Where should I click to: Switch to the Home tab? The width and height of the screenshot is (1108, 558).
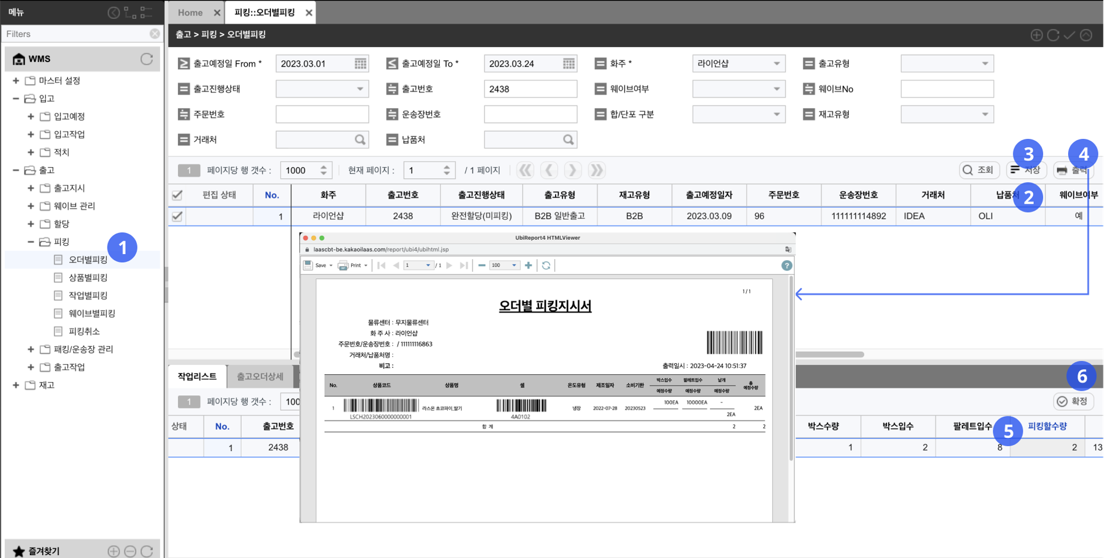tap(190, 12)
